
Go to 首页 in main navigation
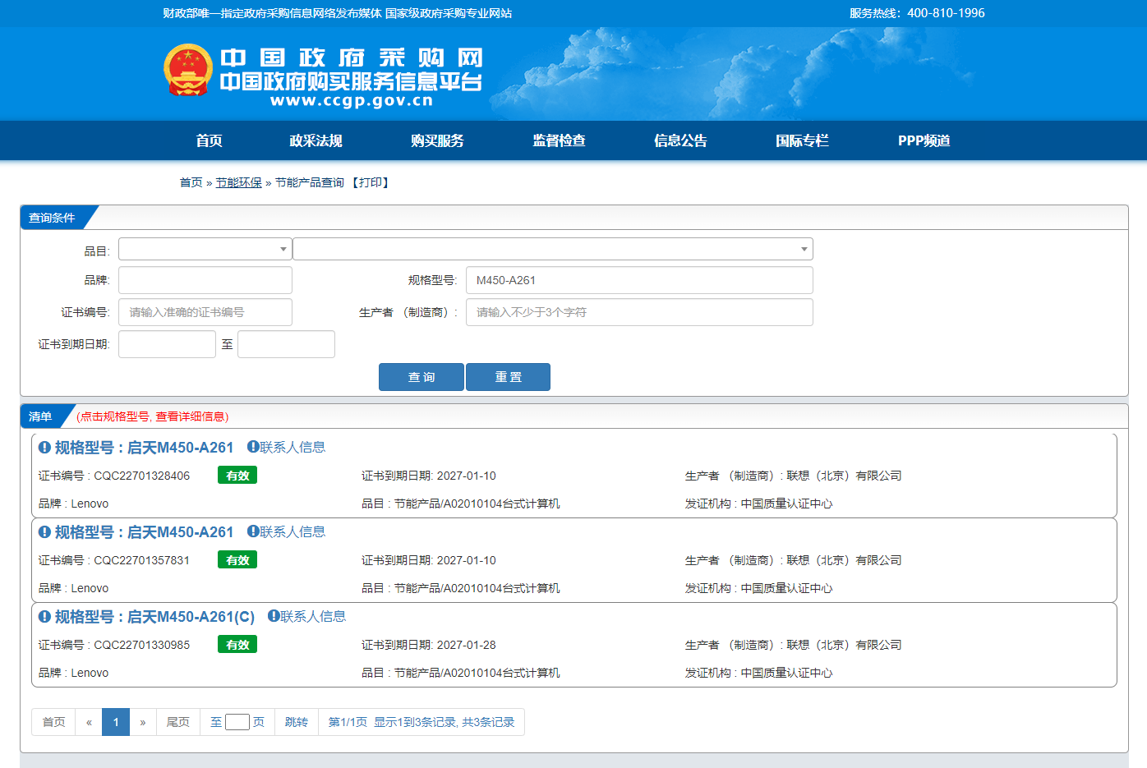click(209, 140)
